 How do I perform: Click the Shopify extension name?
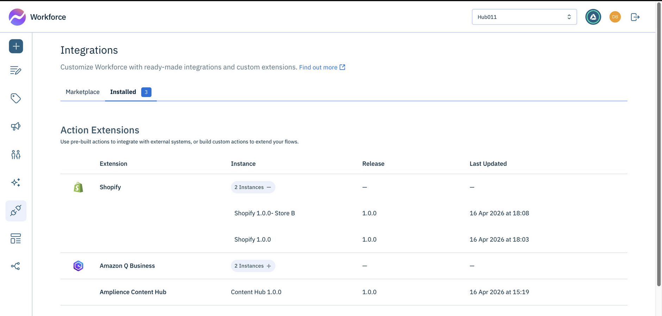pyautogui.click(x=110, y=187)
